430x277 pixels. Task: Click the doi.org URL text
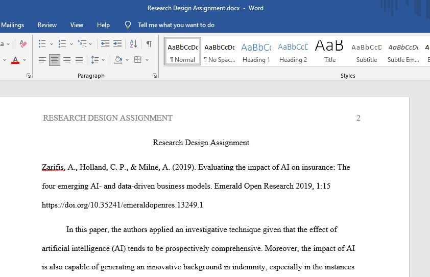(x=122, y=205)
